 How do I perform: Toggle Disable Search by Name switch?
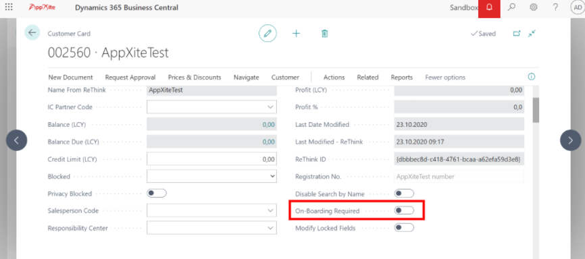[x=404, y=194]
